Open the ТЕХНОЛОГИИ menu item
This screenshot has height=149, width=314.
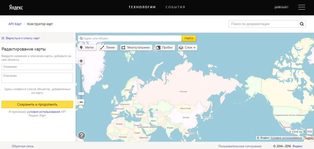[142, 7]
